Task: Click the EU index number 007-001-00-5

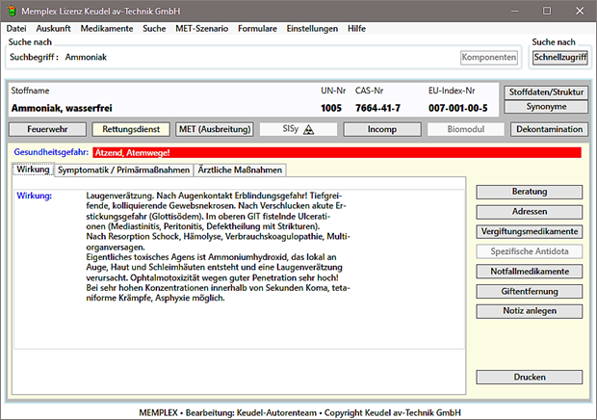Action: (458, 108)
